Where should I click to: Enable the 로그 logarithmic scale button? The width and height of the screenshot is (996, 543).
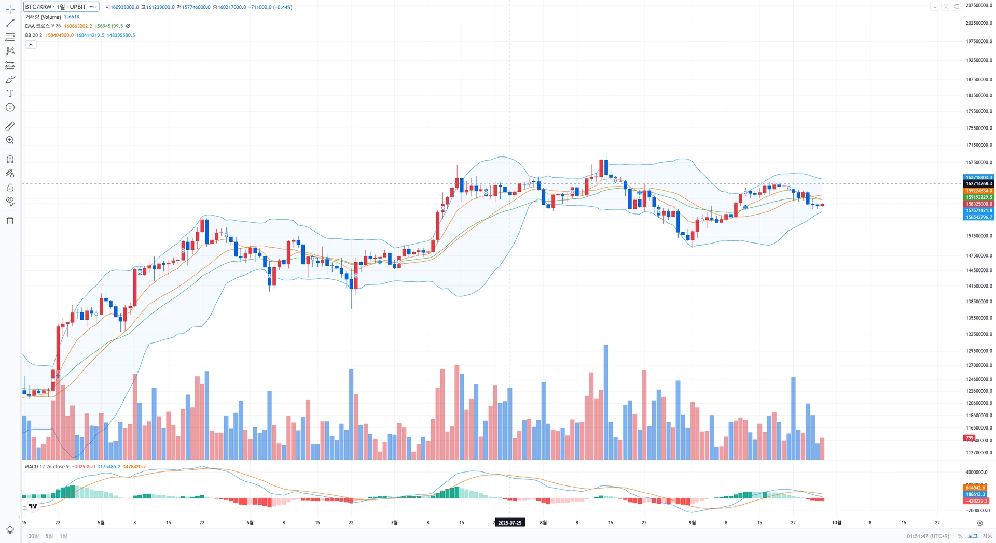click(x=973, y=536)
